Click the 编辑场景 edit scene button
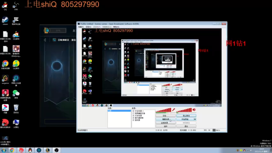 (x=166, y=119)
